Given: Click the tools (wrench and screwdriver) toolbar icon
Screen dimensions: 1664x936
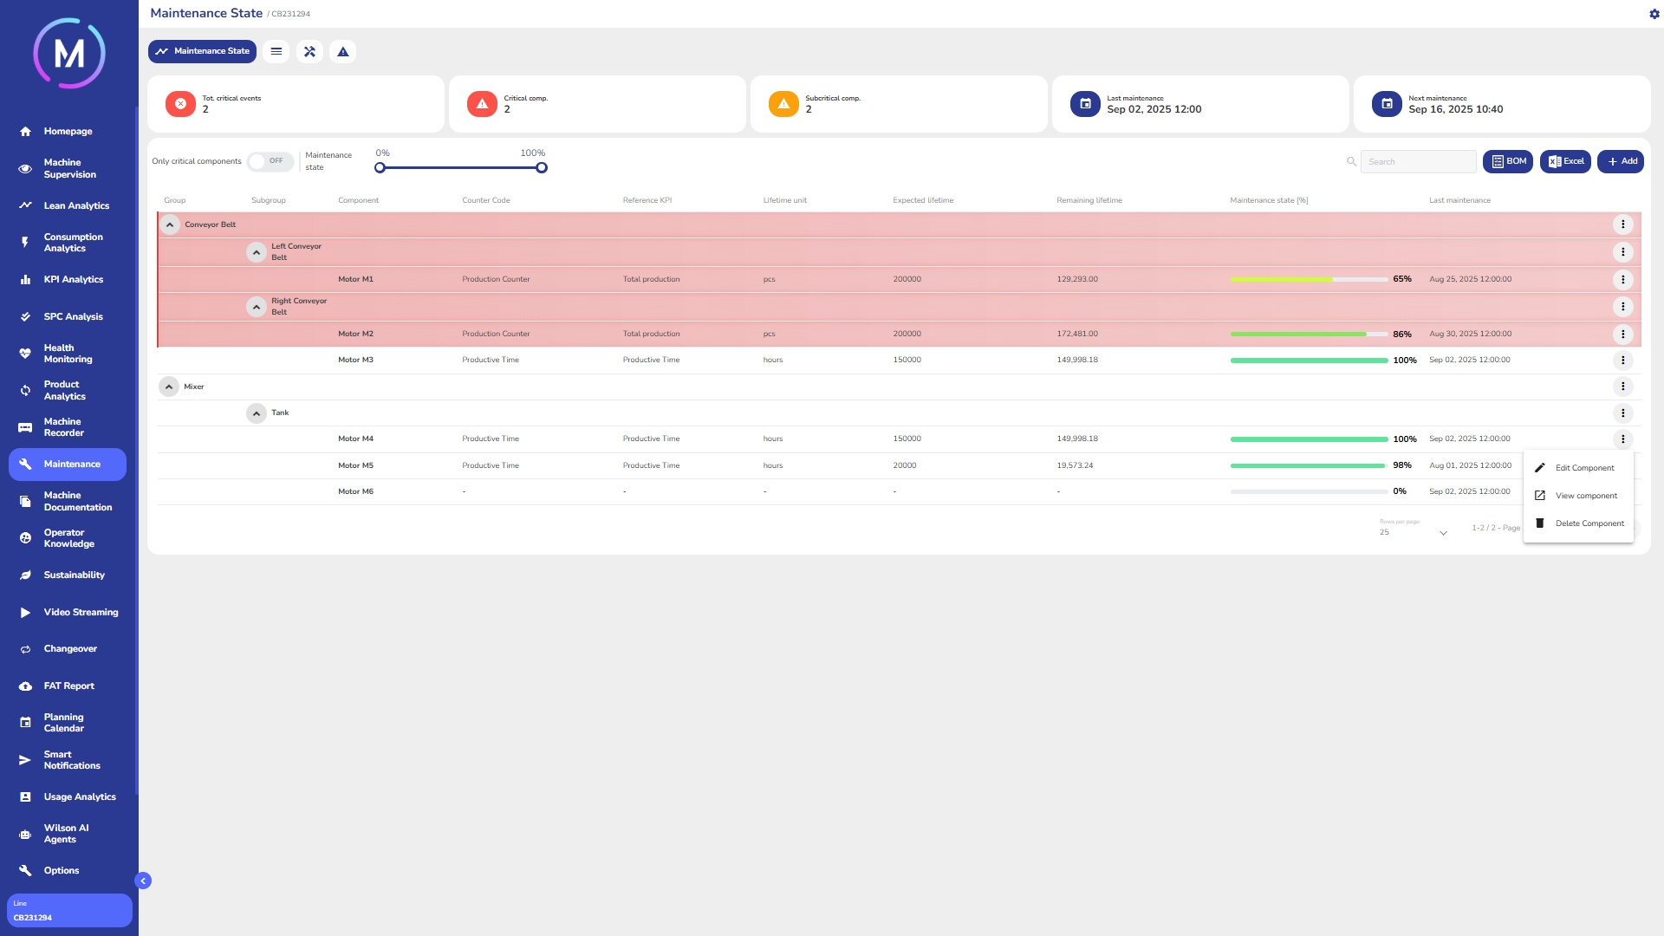Looking at the screenshot, I should pos(309,52).
